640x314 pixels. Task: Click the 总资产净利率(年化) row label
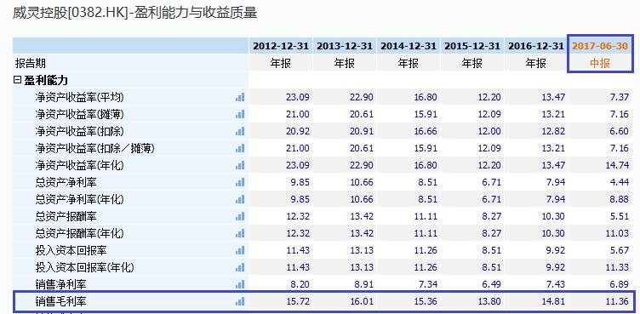79,199
